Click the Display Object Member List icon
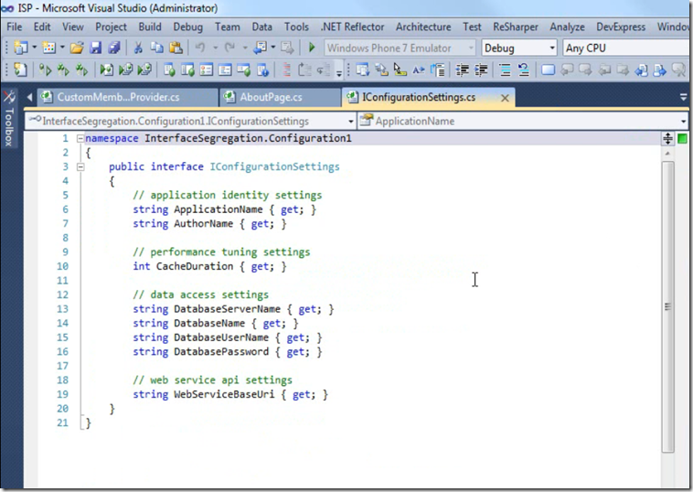Image resolution: width=693 pixels, height=492 pixels. click(362, 70)
